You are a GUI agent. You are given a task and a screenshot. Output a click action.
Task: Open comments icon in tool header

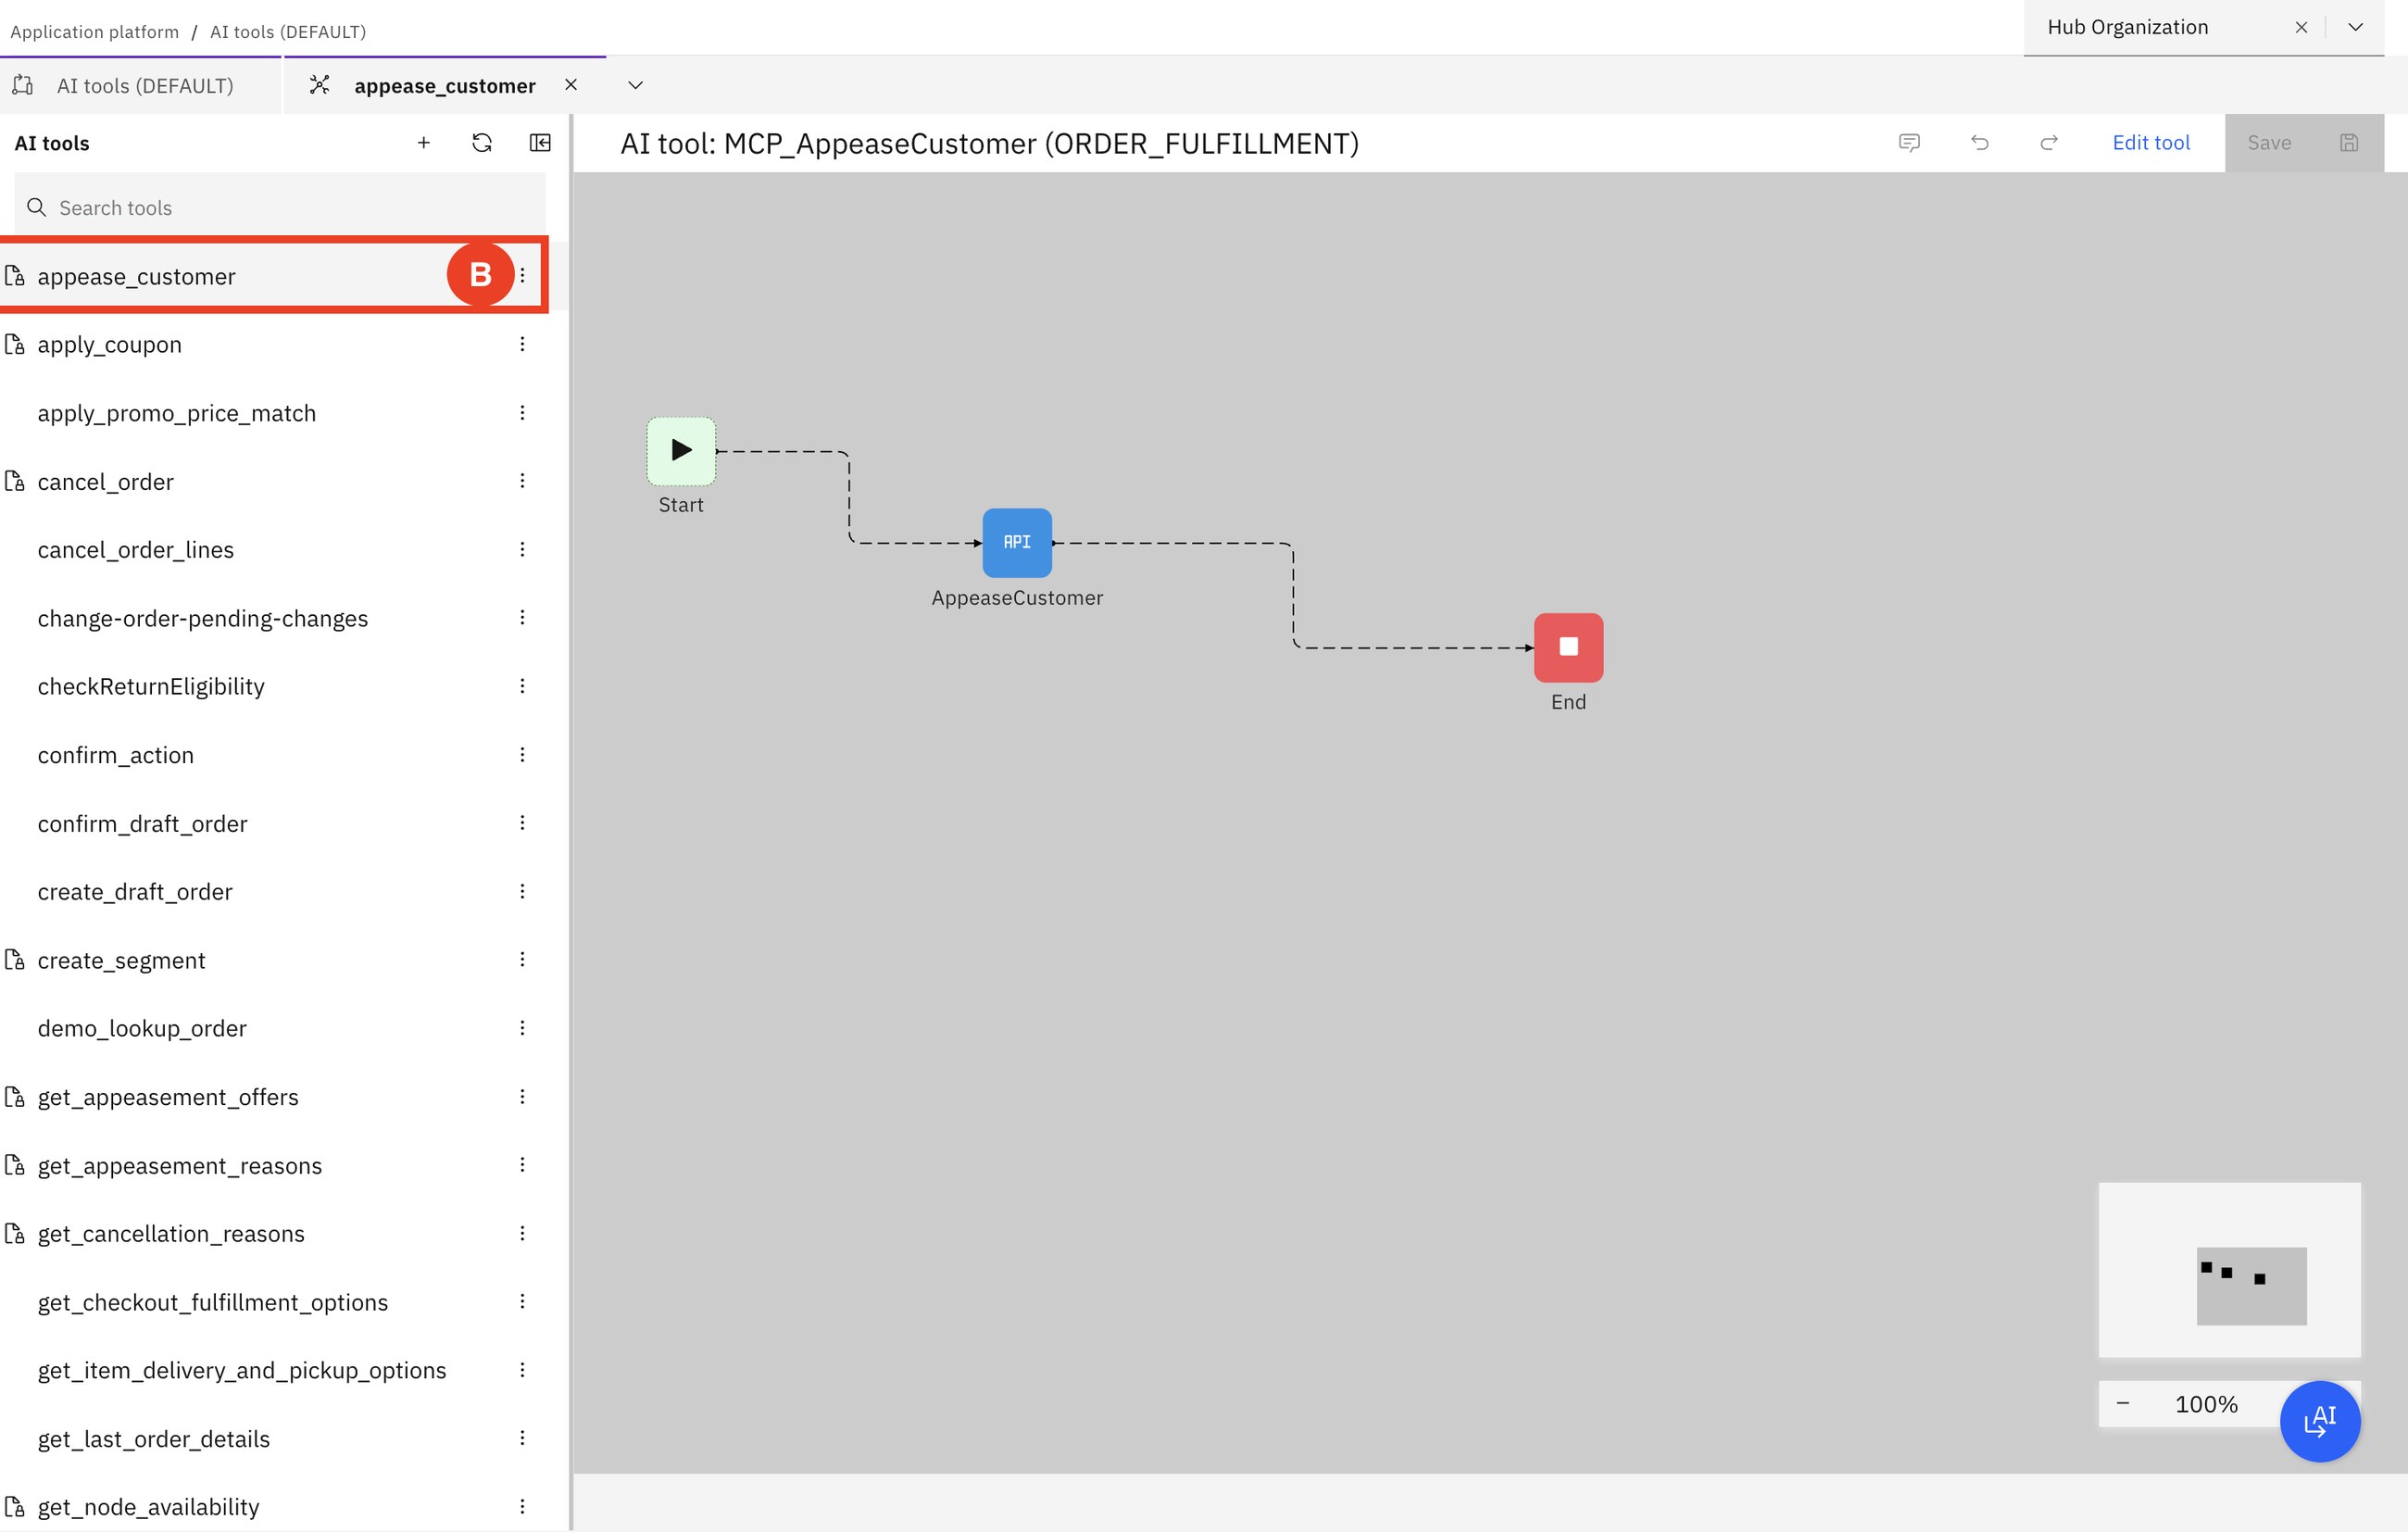point(1909,143)
